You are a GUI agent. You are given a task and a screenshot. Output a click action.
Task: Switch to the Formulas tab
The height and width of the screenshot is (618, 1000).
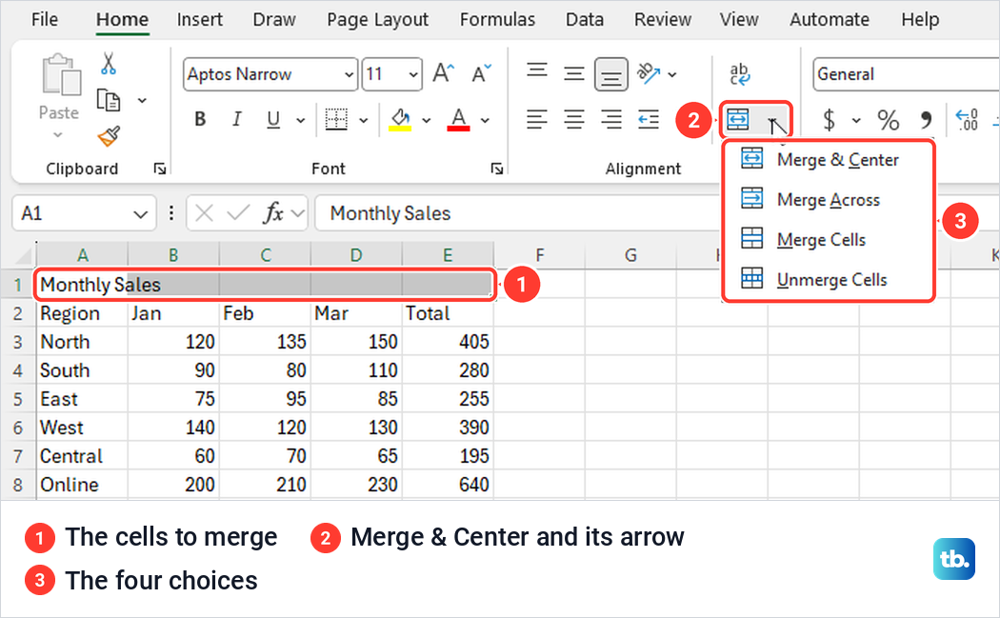(497, 19)
